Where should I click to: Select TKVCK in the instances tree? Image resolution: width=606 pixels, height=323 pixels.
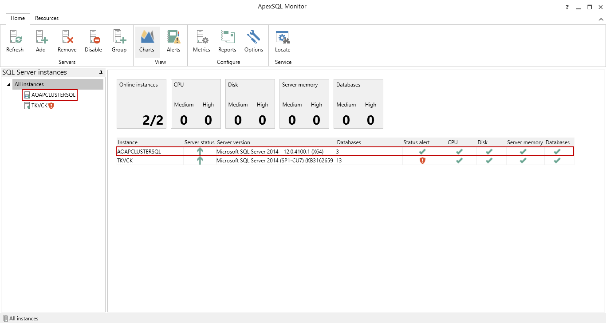click(39, 106)
